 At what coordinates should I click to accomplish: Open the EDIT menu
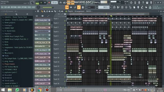[6, 7]
